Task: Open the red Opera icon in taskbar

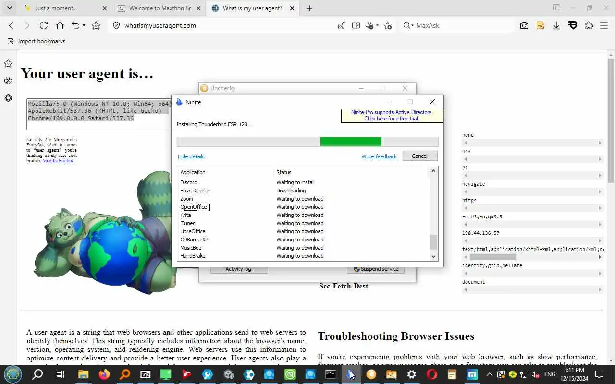Action: tap(432, 374)
